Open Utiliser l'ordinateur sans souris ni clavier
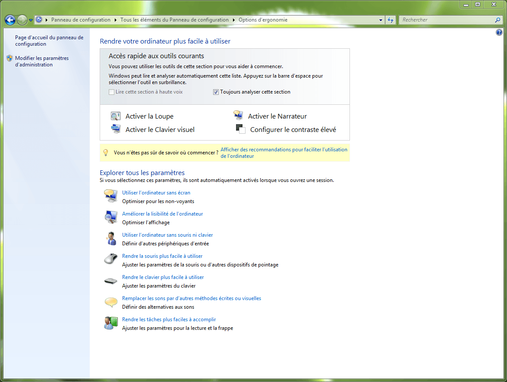 click(167, 235)
